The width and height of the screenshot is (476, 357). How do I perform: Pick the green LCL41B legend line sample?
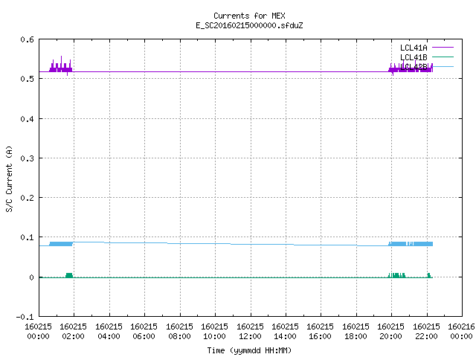click(x=443, y=57)
